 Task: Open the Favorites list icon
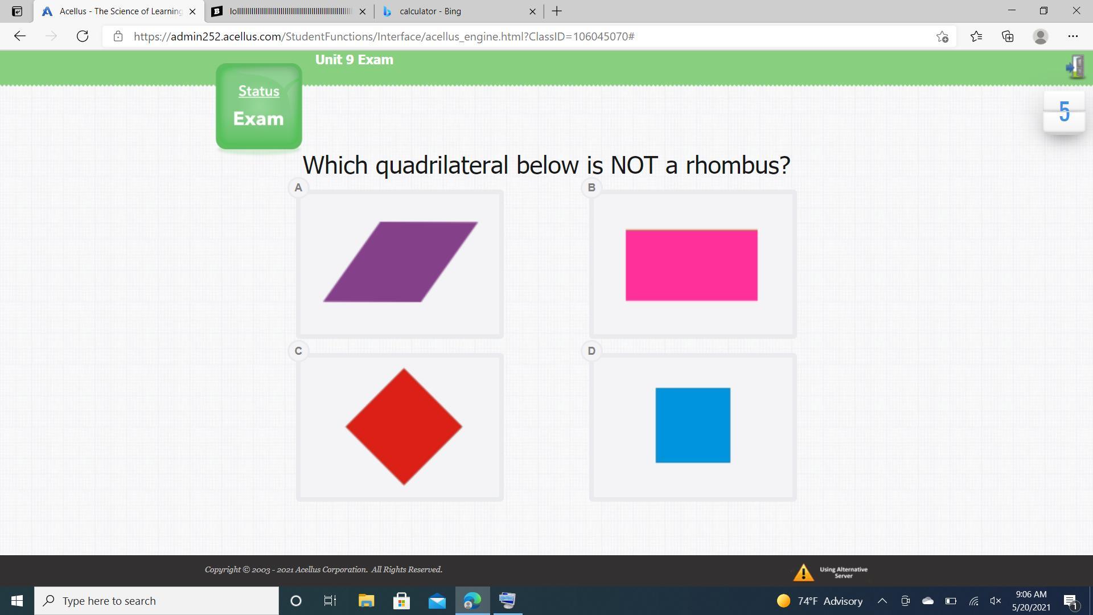[976, 36]
